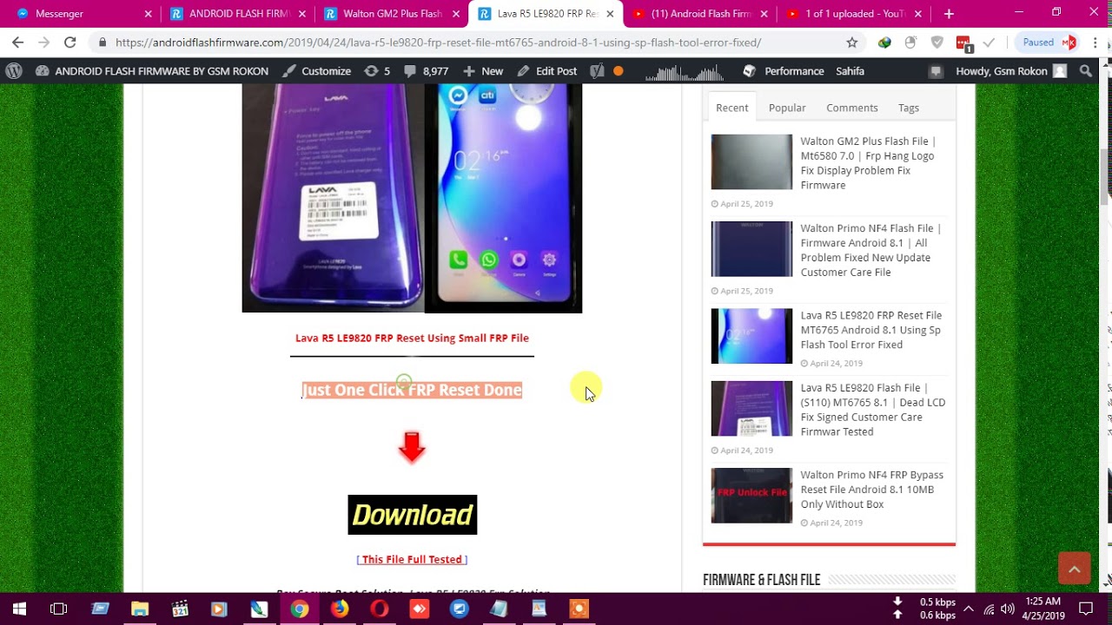Open the shield ad-blocker extension
Screen dimensions: 1112x625
coord(937,42)
